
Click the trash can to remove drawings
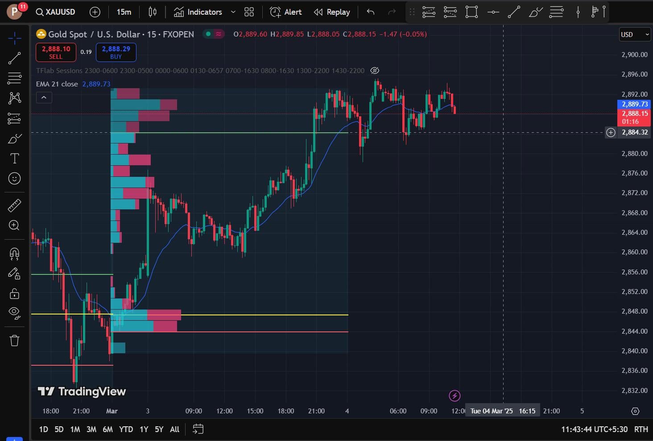[14, 341]
